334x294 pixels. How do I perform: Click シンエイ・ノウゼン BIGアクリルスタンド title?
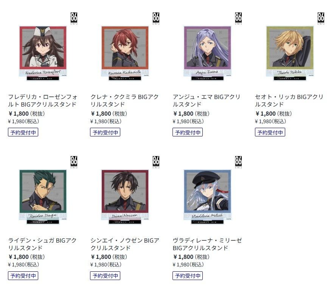pyautogui.click(x=124, y=244)
